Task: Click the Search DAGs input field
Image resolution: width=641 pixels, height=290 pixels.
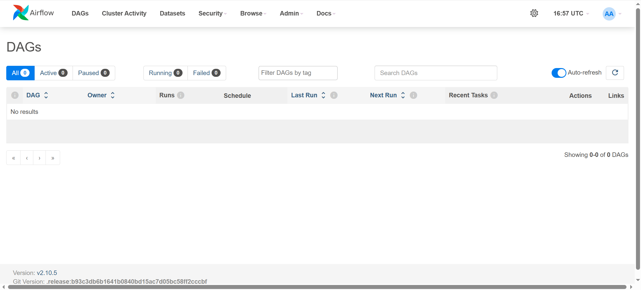Action: point(435,73)
